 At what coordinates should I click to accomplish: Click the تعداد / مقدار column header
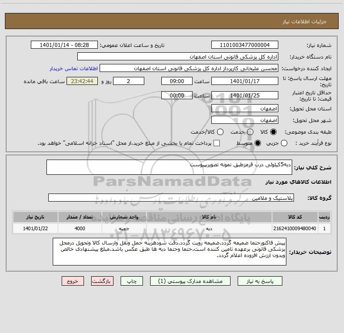coord(80,217)
